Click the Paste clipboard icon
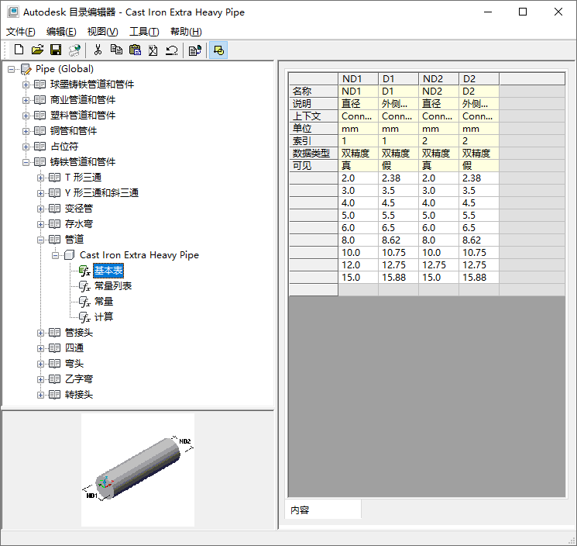The image size is (577, 546). pyautogui.click(x=135, y=50)
